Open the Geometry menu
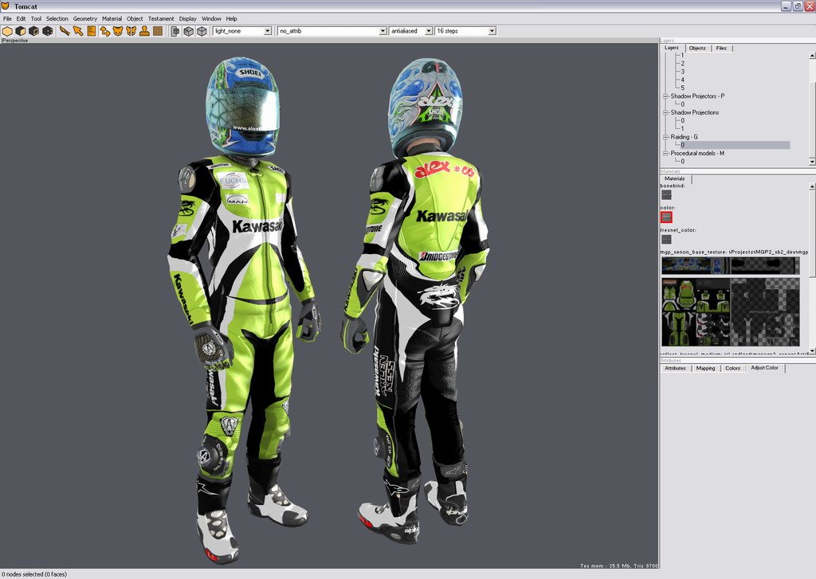This screenshot has width=816, height=579. (84, 19)
